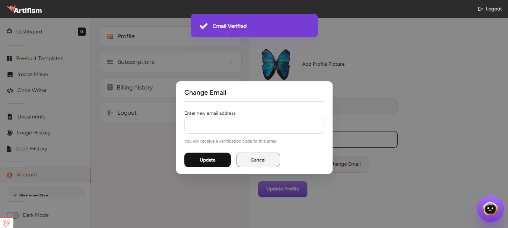The height and width of the screenshot is (228, 508).
Task: Click the Image History clock icon
Action: 10,133
